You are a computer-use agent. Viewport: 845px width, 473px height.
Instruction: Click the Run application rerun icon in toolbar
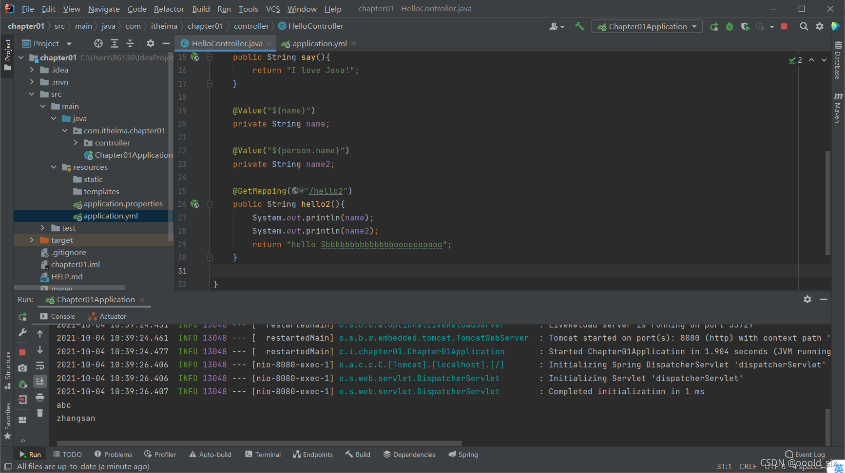click(x=714, y=27)
